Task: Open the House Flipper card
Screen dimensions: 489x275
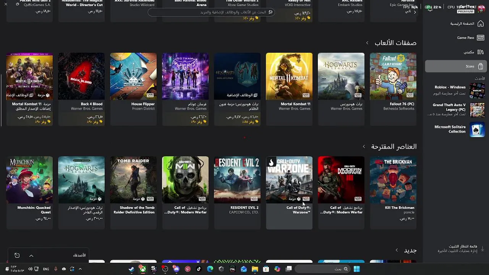Action: point(133,89)
